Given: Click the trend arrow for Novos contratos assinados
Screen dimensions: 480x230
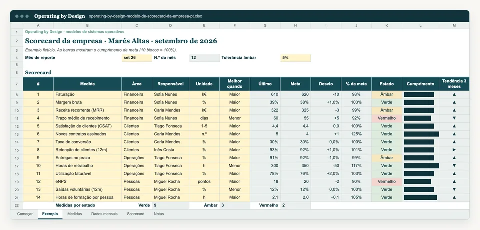Looking at the screenshot, I should pyautogui.click(x=454, y=134).
